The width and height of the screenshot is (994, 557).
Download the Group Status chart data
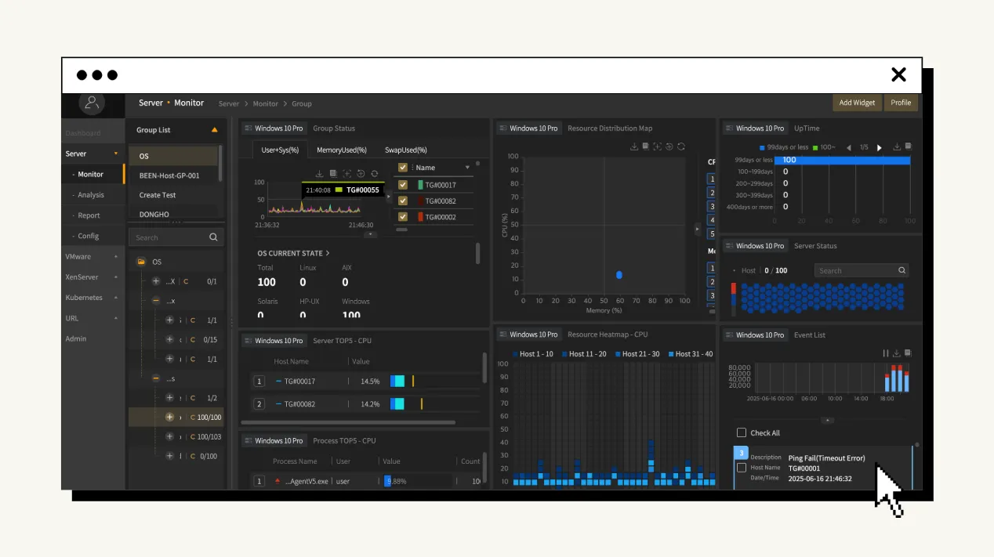[x=319, y=174]
